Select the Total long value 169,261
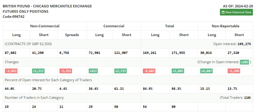This screenshot has height=112, width=255. click(149, 53)
